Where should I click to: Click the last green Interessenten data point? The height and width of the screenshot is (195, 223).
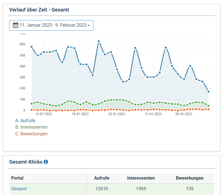tap(208, 106)
